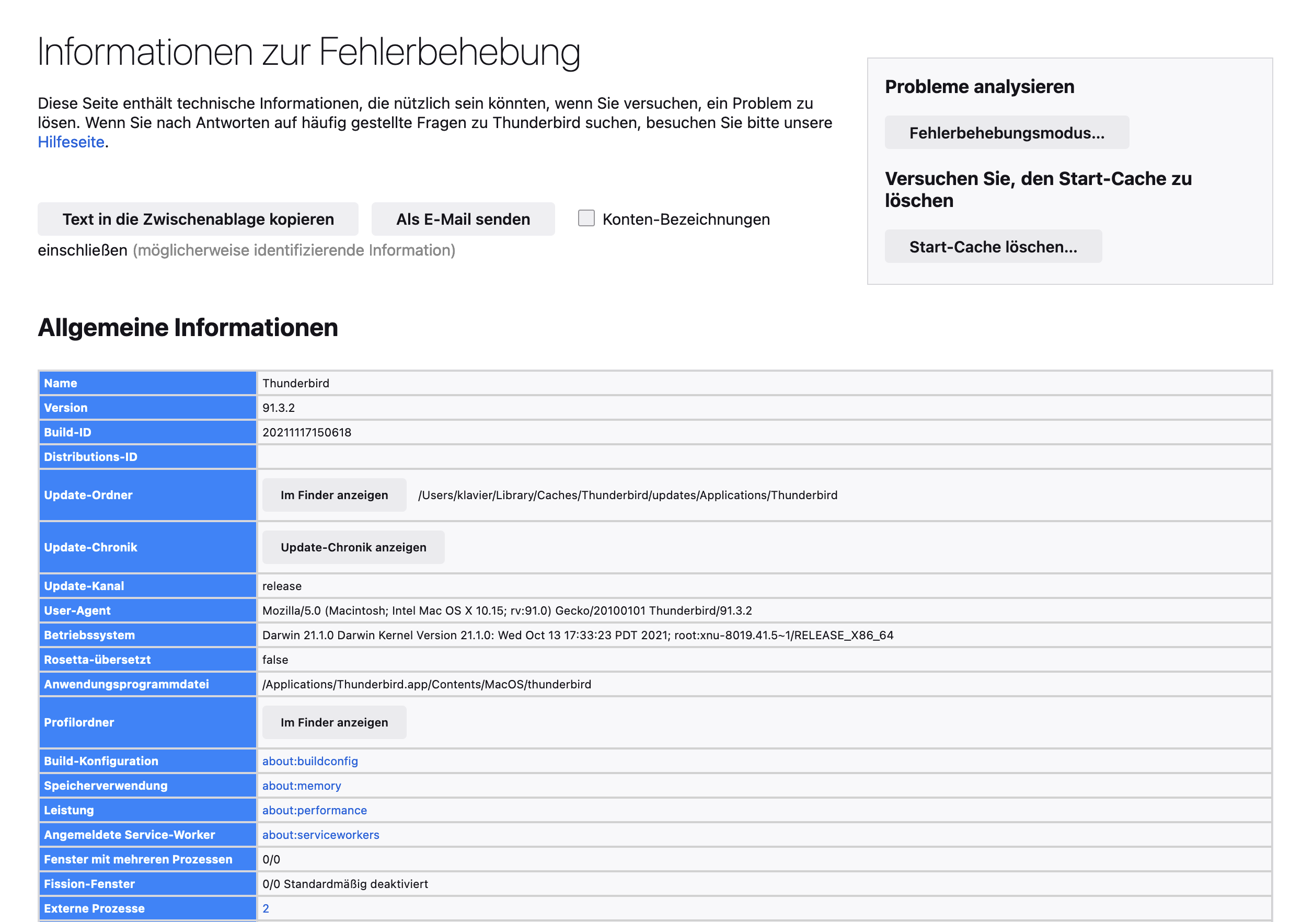Image resolution: width=1290 pixels, height=922 pixels.
Task: Open the about:buildconfig link
Action: pos(310,761)
